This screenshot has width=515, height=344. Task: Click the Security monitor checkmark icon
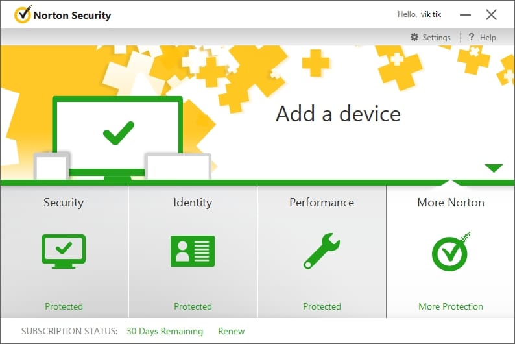(x=64, y=251)
